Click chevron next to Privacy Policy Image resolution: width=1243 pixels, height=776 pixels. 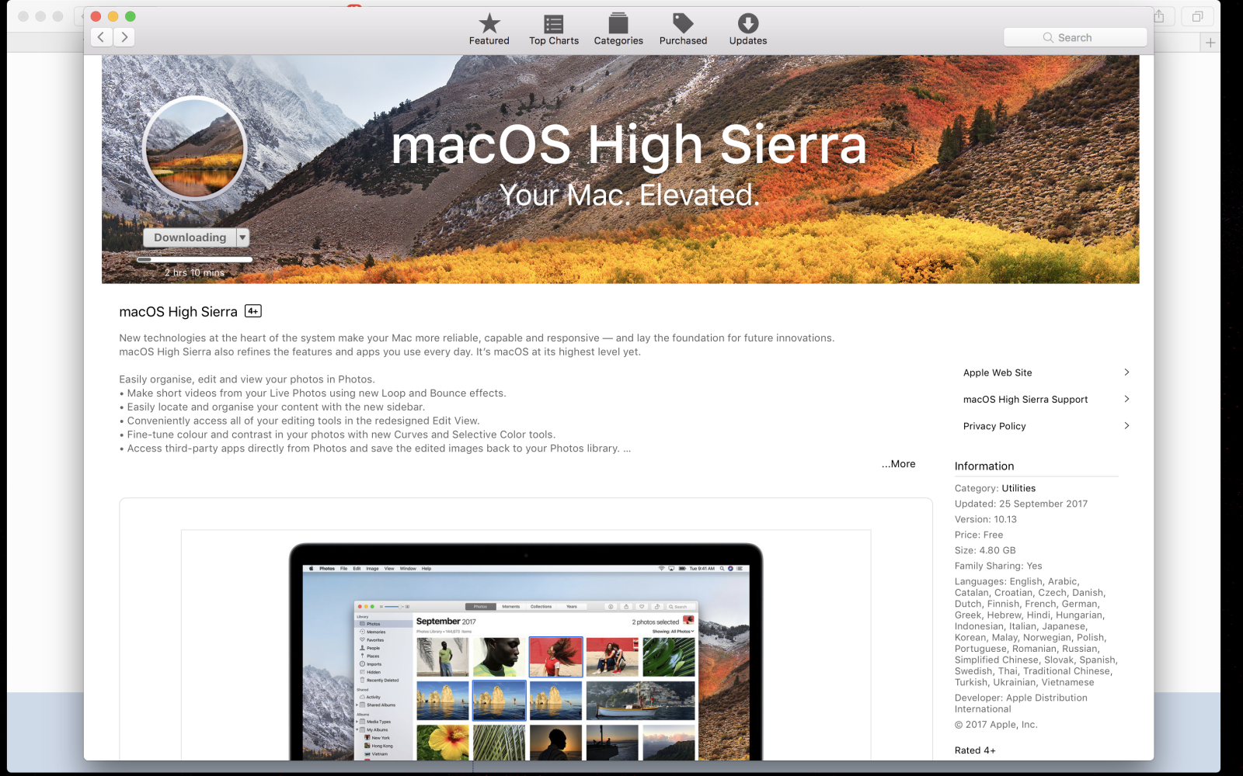coord(1126,425)
